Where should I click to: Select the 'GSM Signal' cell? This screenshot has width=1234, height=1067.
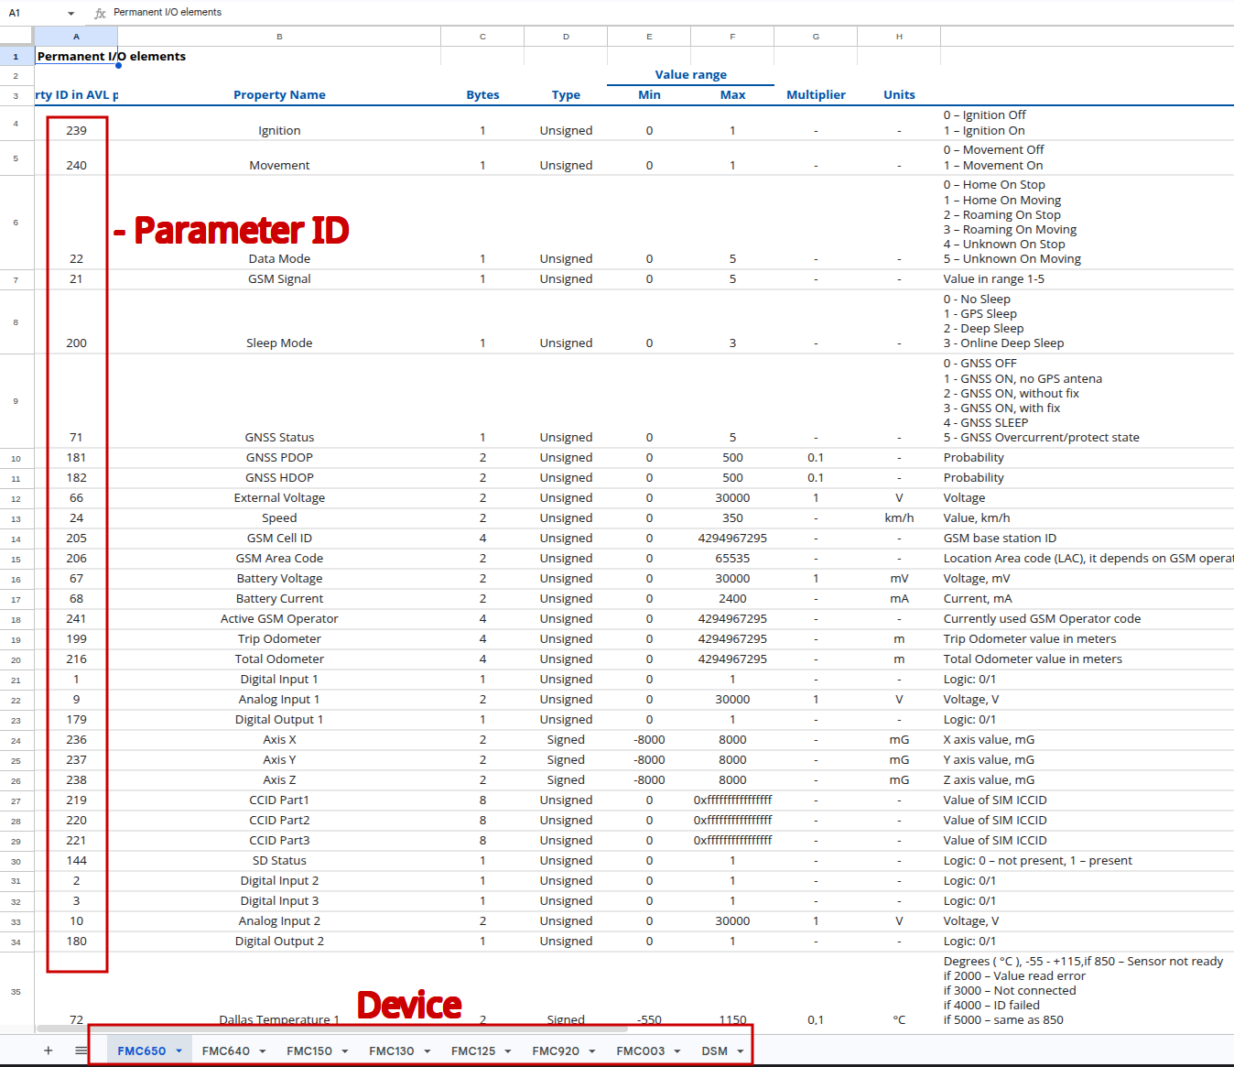tap(279, 279)
